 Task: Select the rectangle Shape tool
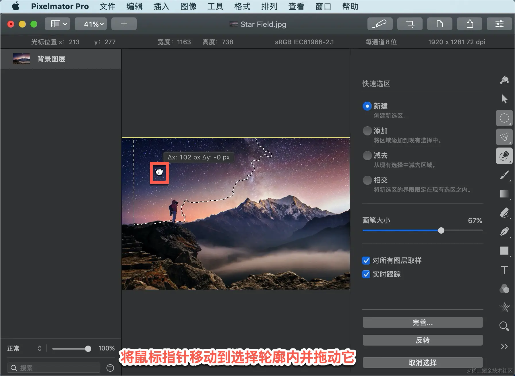click(x=504, y=251)
